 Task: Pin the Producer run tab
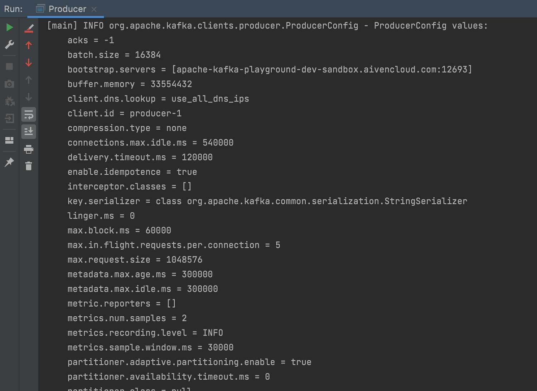pos(10,162)
